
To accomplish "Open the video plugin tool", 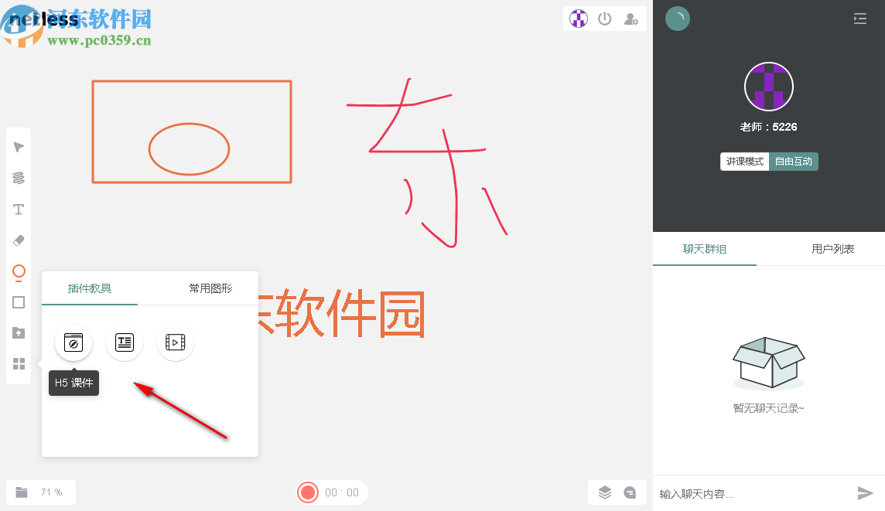I will [x=175, y=342].
